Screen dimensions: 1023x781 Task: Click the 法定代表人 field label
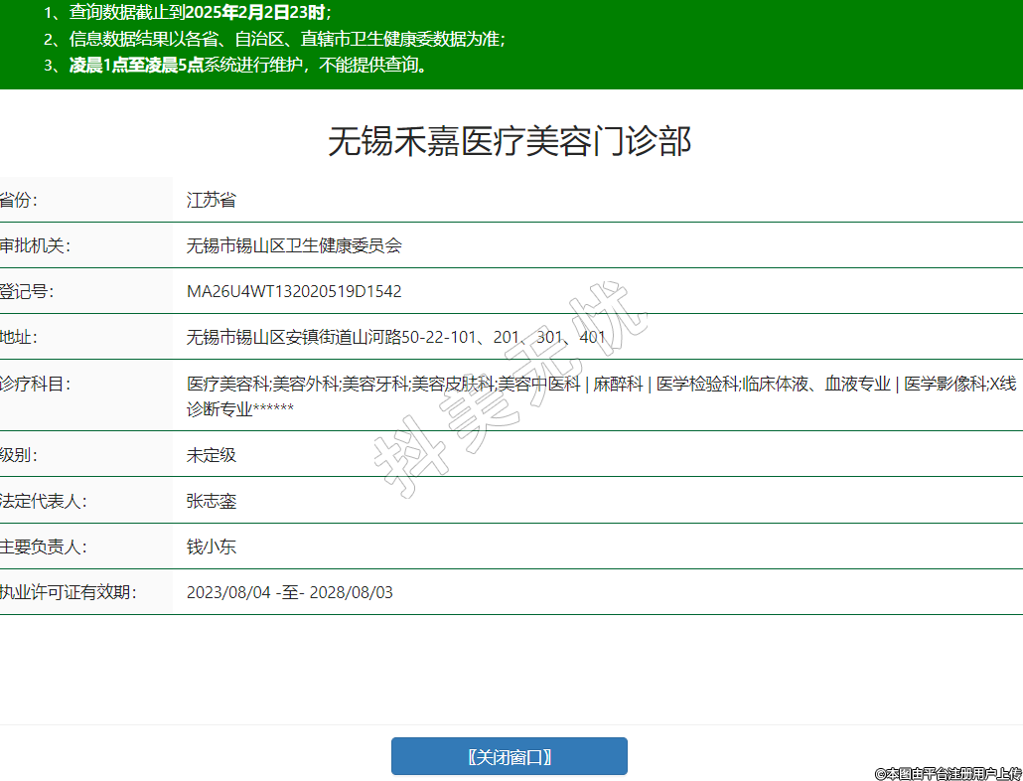pos(43,501)
